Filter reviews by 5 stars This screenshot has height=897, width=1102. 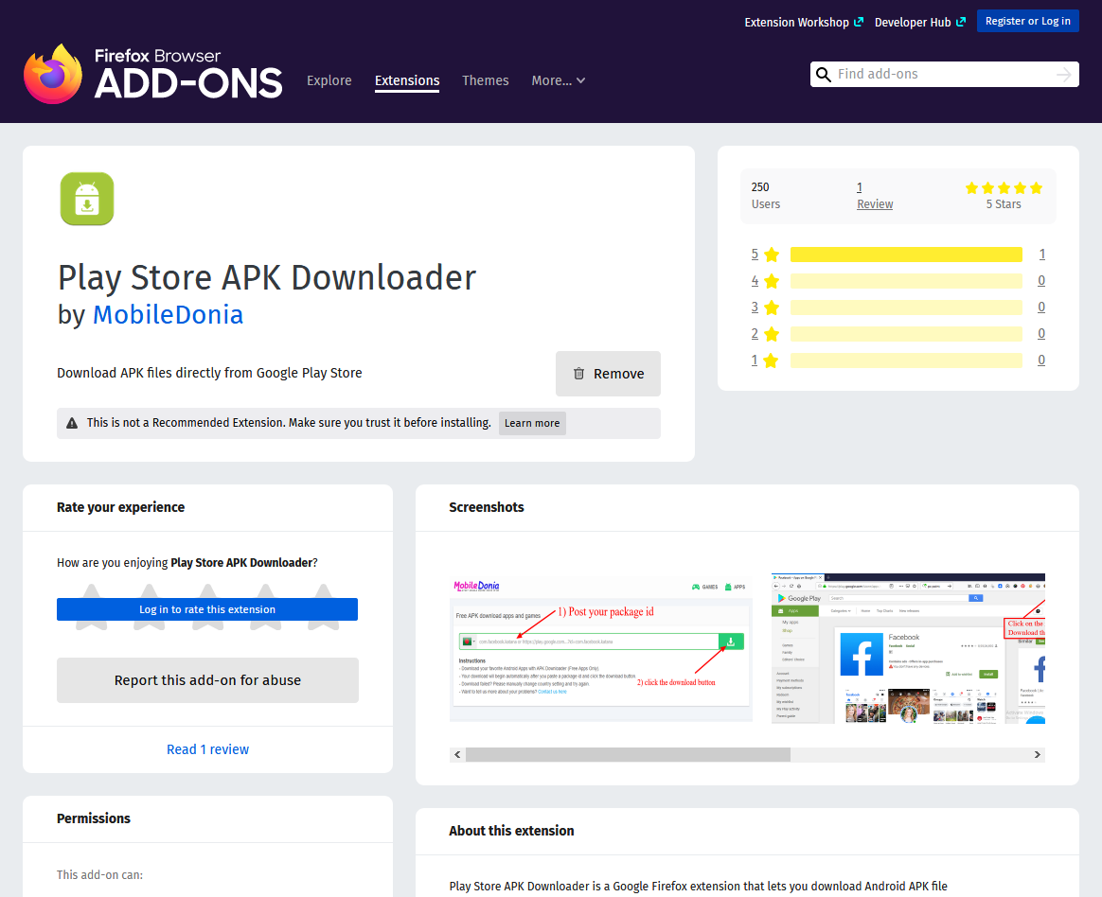pyautogui.click(x=765, y=255)
